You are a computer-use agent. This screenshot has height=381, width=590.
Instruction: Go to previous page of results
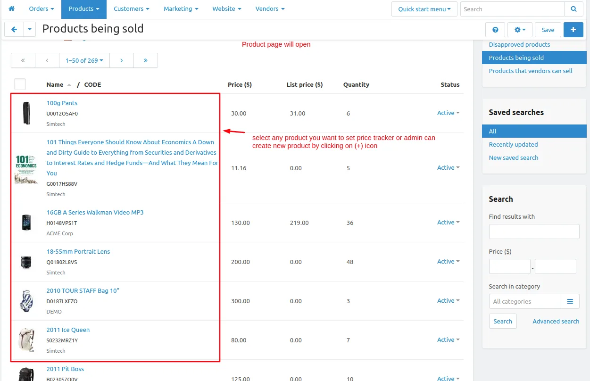coord(47,60)
